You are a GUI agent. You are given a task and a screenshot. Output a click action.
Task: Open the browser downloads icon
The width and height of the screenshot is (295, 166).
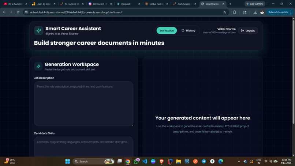(x=255, y=12)
